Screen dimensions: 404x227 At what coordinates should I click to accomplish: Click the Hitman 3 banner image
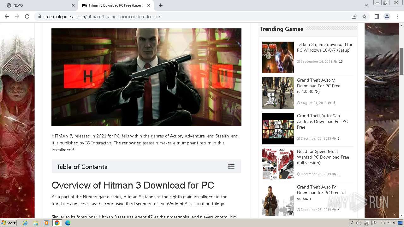146,77
